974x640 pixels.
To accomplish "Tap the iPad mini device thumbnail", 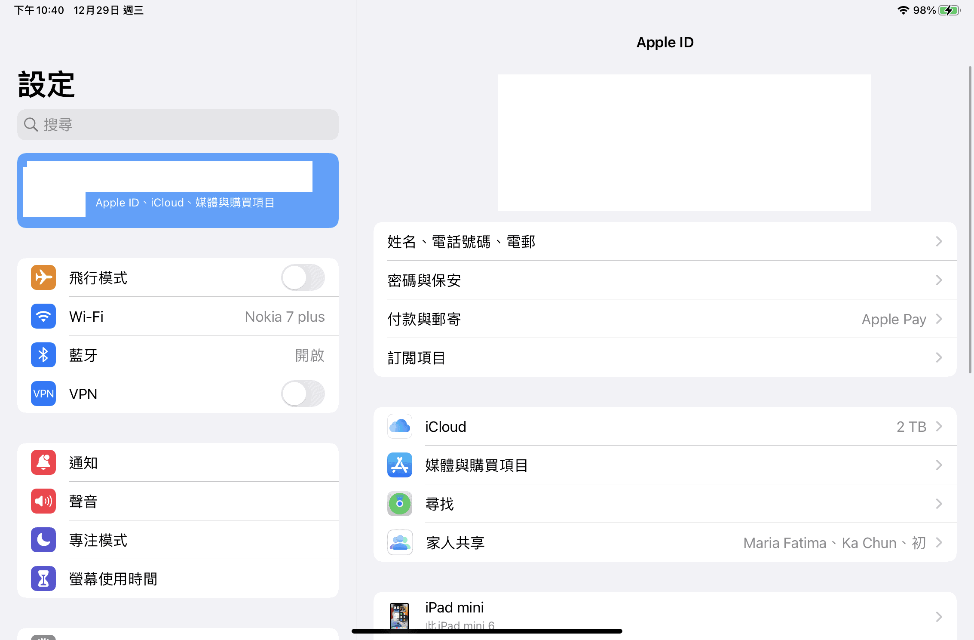I will pyautogui.click(x=399, y=616).
